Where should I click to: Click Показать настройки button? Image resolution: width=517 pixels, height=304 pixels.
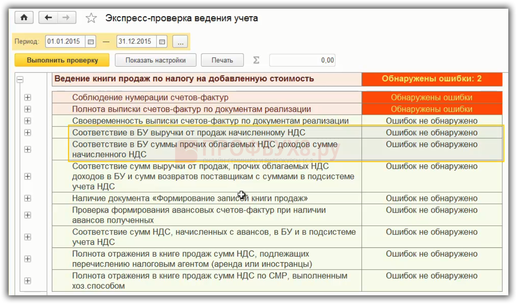pos(156,60)
